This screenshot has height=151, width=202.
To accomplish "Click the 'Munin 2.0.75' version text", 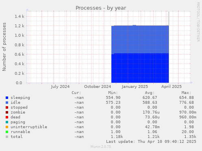I will [x=101, y=147].
